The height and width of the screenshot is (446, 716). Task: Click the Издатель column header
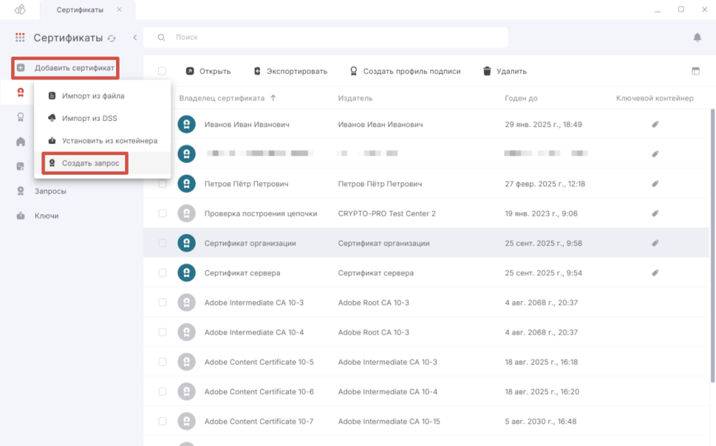(355, 98)
